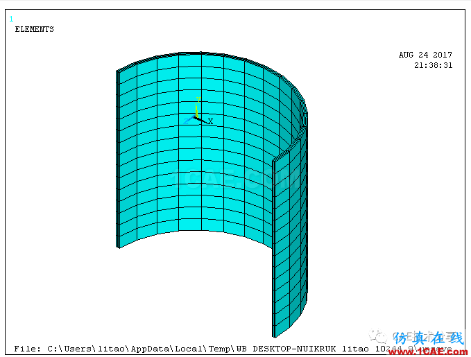Image resolution: width=471 pixels, height=357 pixels.
Task: Click the coordinate triad X axis label
Action: click(211, 121)
